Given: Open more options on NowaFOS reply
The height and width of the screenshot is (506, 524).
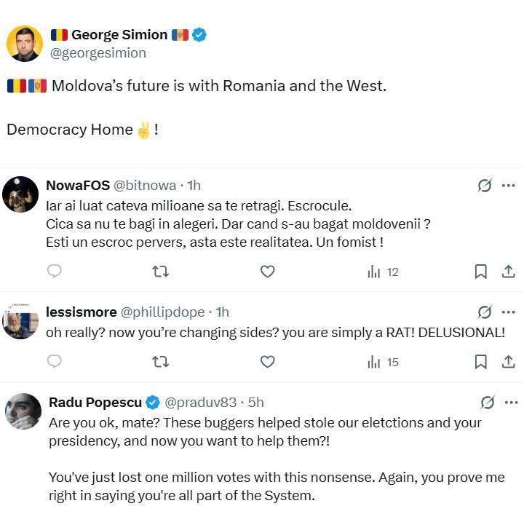Looking at the screenshot, I should (509, 186).
